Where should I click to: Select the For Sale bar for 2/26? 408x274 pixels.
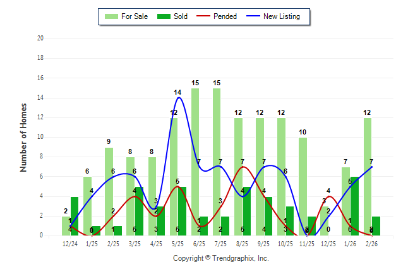367,177
